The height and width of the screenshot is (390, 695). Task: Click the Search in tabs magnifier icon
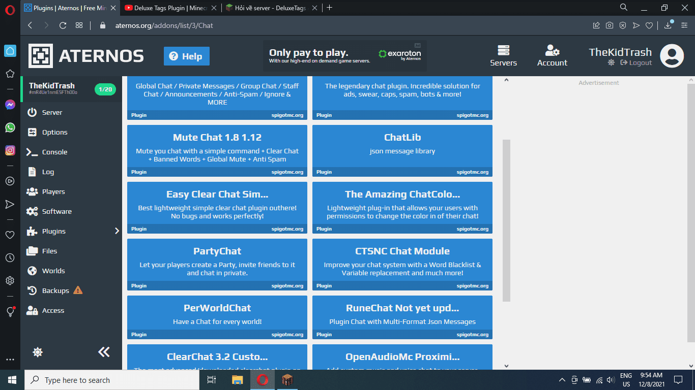624,7
